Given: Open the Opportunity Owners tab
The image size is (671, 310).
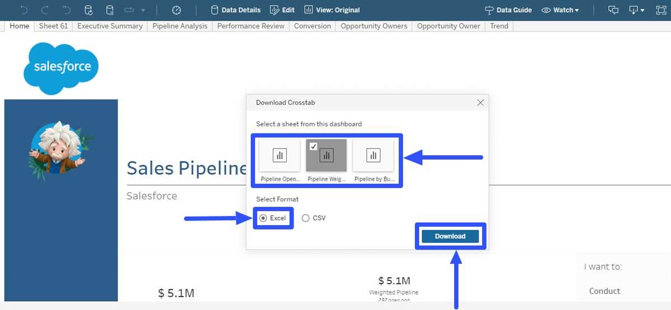Looking at the screenshot, I should coord(374,26).
